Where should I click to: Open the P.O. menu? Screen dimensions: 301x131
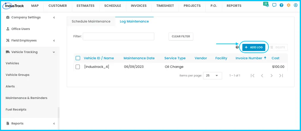click(213, 6)
